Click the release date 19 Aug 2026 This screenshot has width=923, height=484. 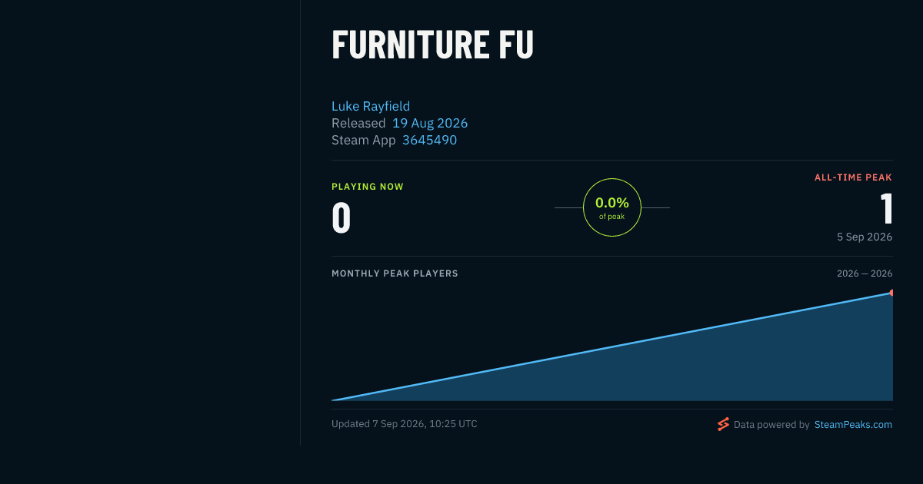[x=430, y=123]
